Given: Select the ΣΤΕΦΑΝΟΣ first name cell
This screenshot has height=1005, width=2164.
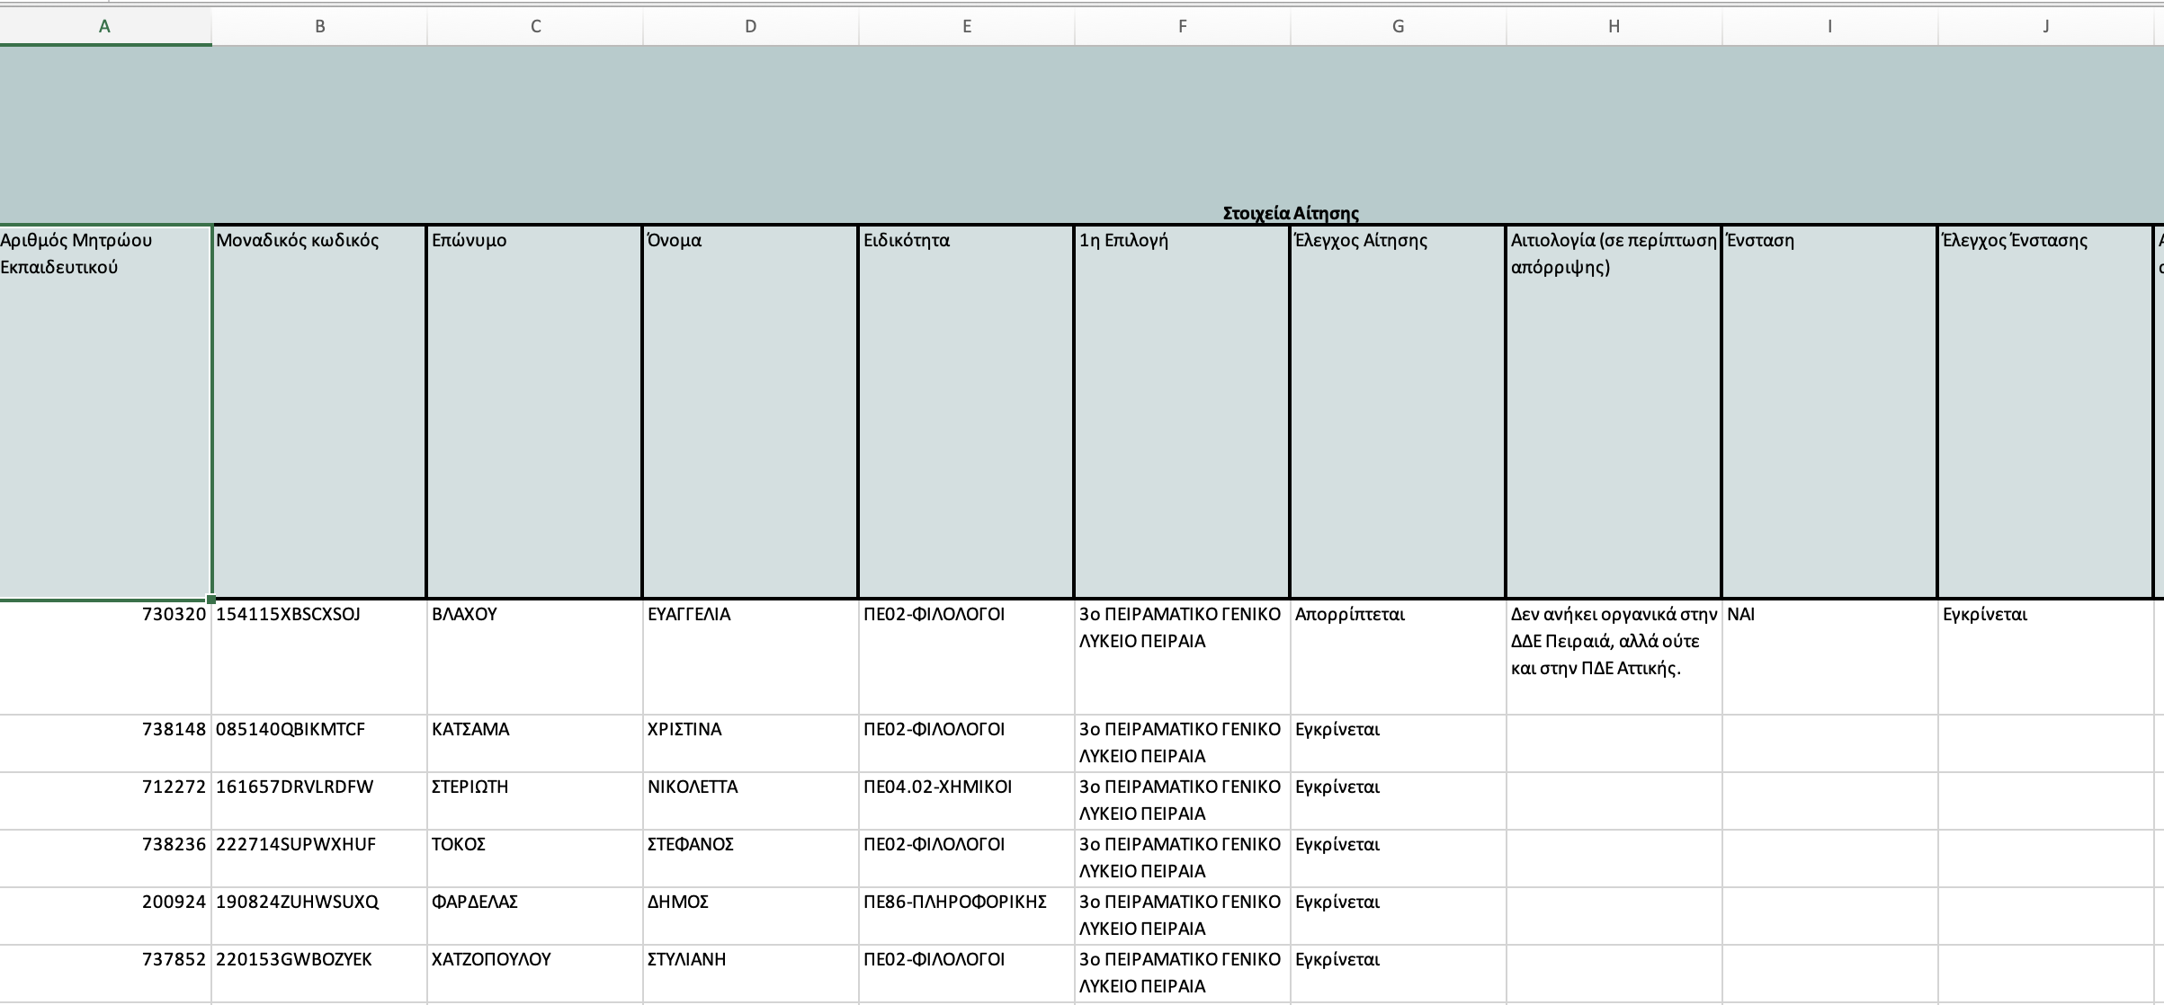Looking at the screenshot, I should (750, 858).
